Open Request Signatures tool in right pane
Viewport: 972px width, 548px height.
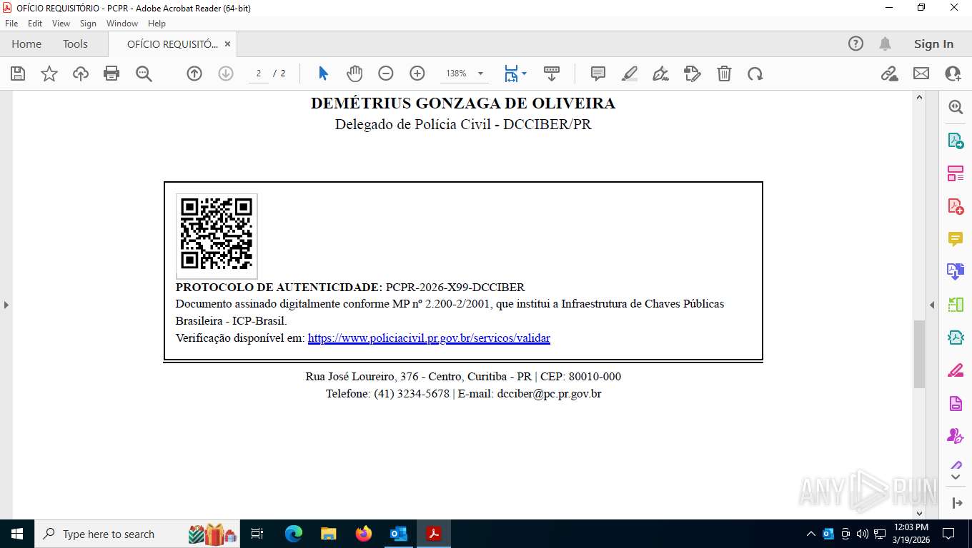click(956, 436)
